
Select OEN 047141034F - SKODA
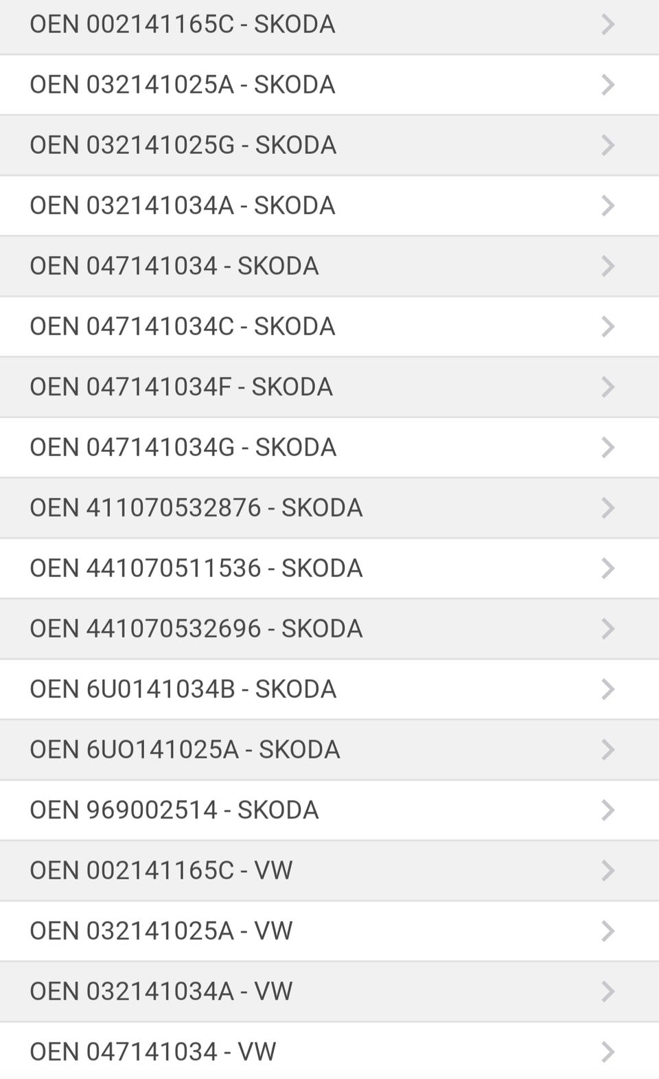[x=181, y=387]
